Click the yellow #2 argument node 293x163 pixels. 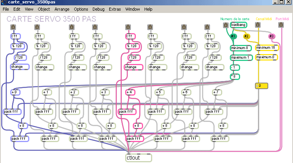(247, 37)
